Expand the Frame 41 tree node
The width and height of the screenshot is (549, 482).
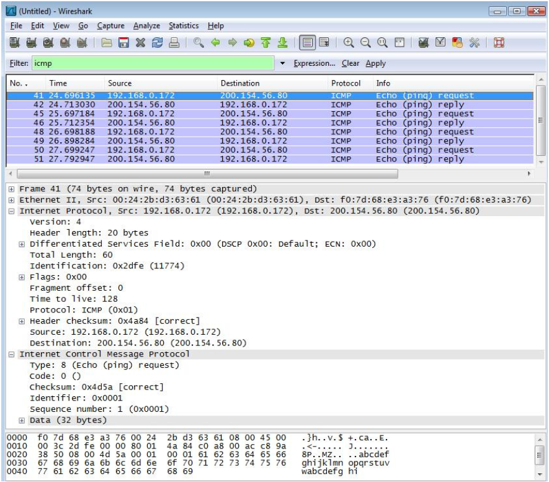pos(13,189)
